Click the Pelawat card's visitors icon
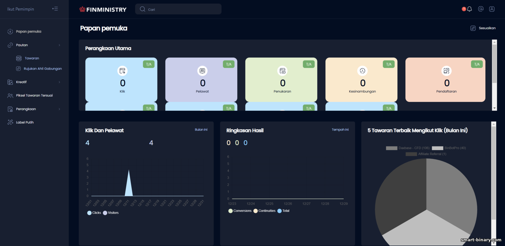 [x=202, y=71]
